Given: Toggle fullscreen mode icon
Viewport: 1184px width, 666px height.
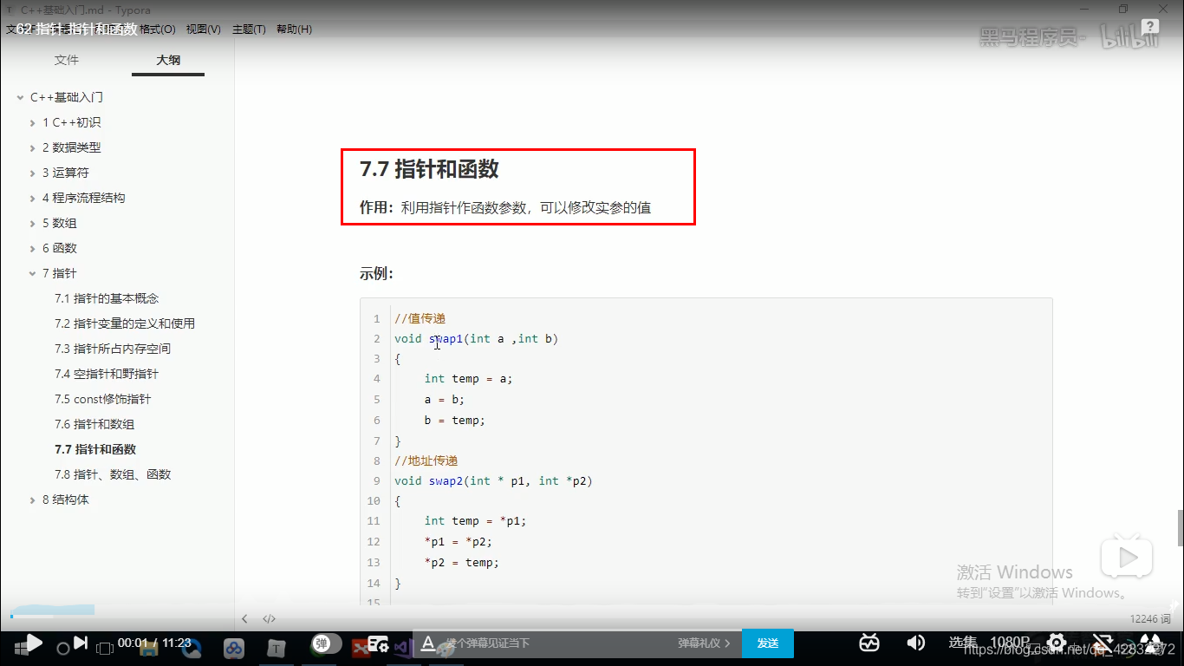Looking at the screenshot, I should click(1151, 643).
